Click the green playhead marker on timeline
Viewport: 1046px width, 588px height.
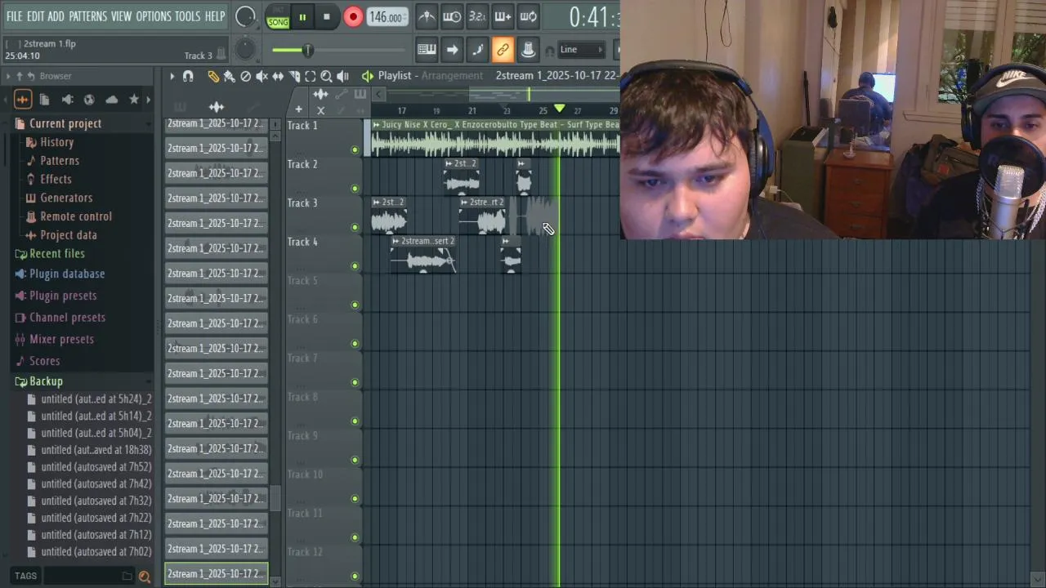[x=559, y=109]
